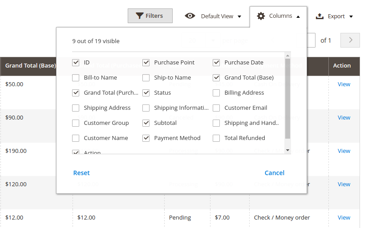The width and height of the screenshot is (368, 228).
Task: Uncheck the Status column checkbox
Action: [x=146, y=93]
